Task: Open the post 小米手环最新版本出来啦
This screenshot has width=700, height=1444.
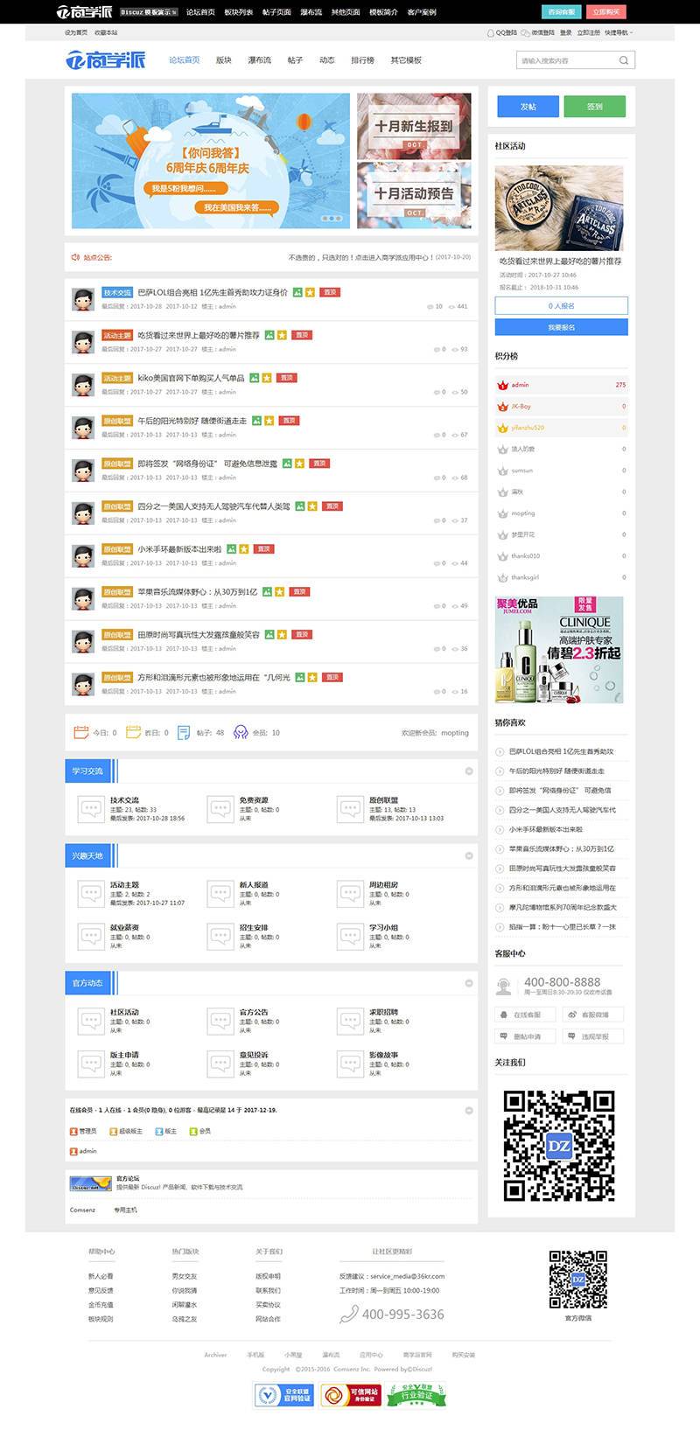Action: (x=179, y=549)
